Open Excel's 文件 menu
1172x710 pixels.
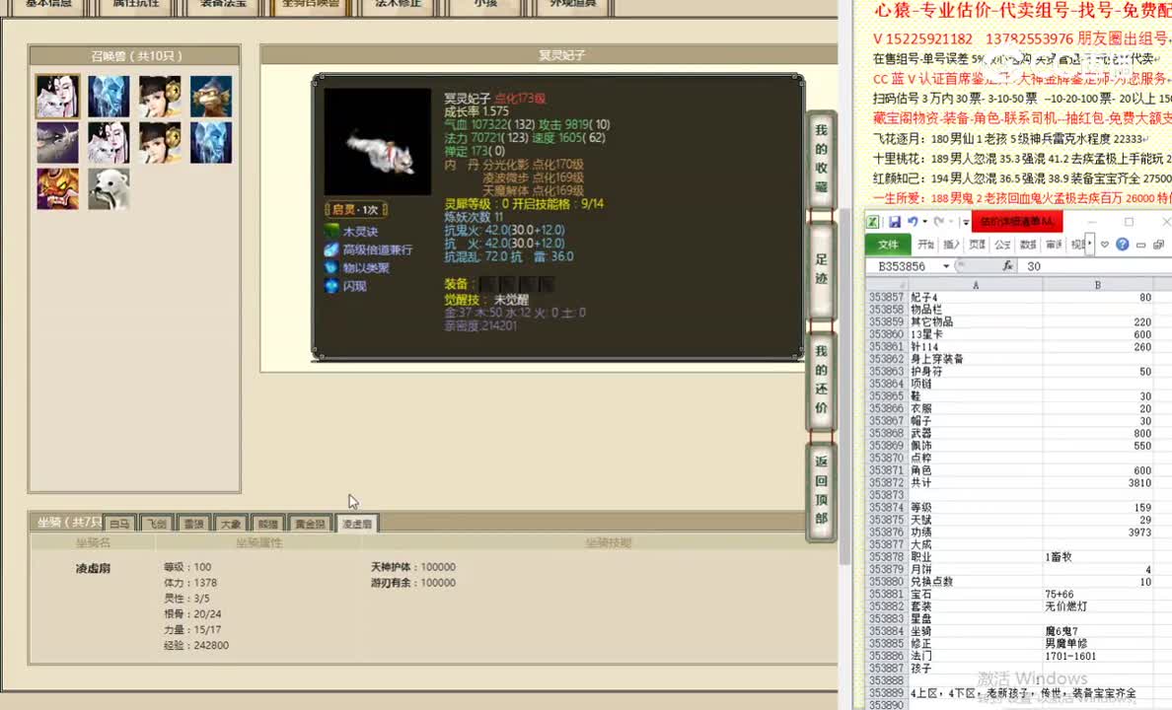pyautogui.click(x=890, y=245)
